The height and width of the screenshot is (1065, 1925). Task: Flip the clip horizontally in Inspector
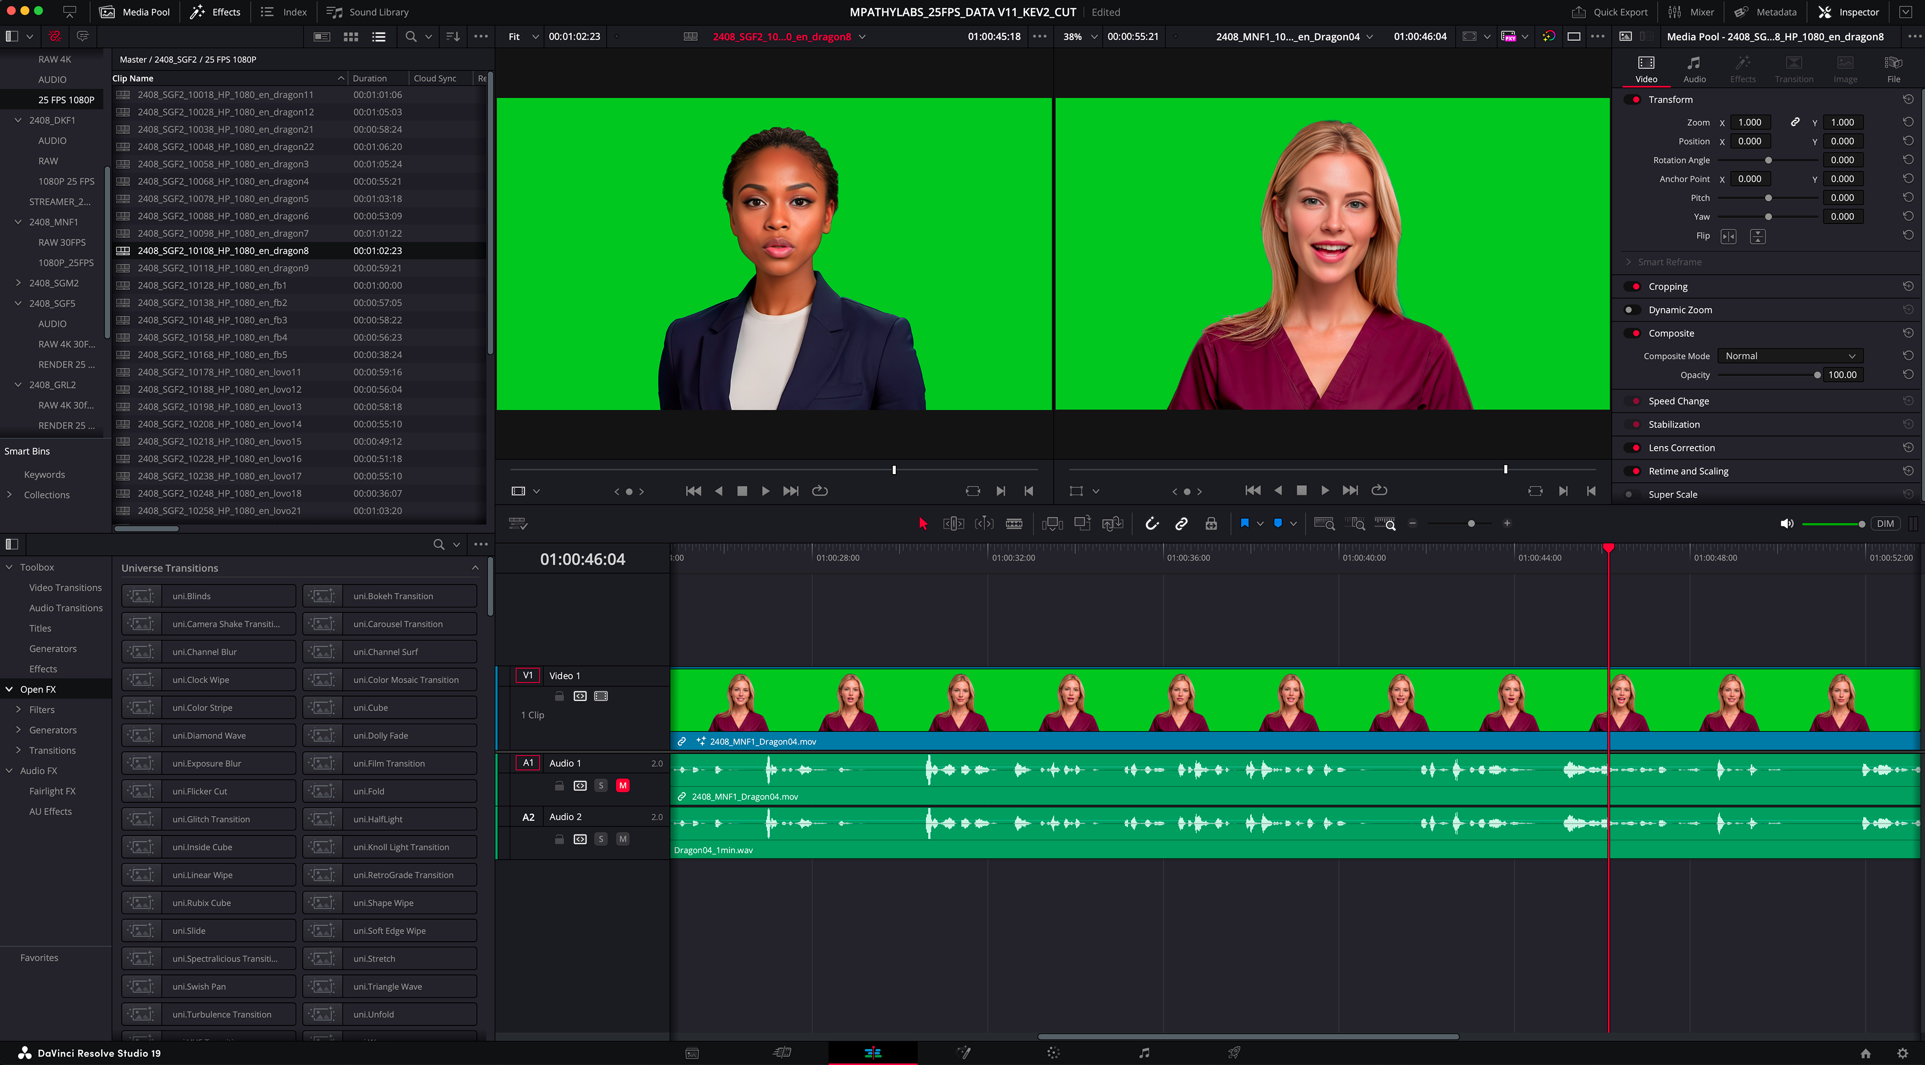(x=1728, y=236)
